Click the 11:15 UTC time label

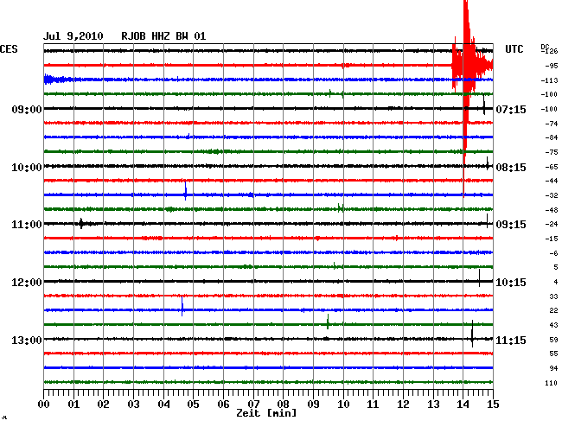click(511, 340)
